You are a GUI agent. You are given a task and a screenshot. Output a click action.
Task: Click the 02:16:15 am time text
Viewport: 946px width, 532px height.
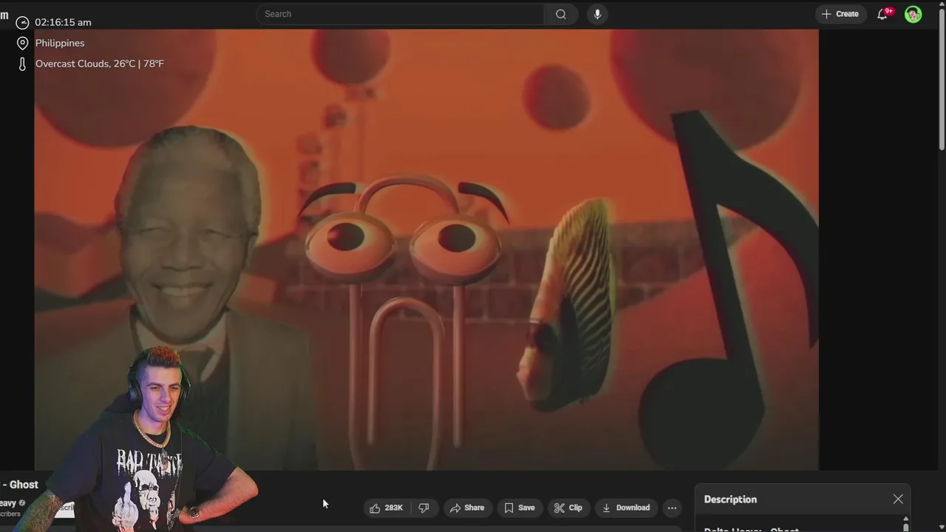(x=63, y=22)
